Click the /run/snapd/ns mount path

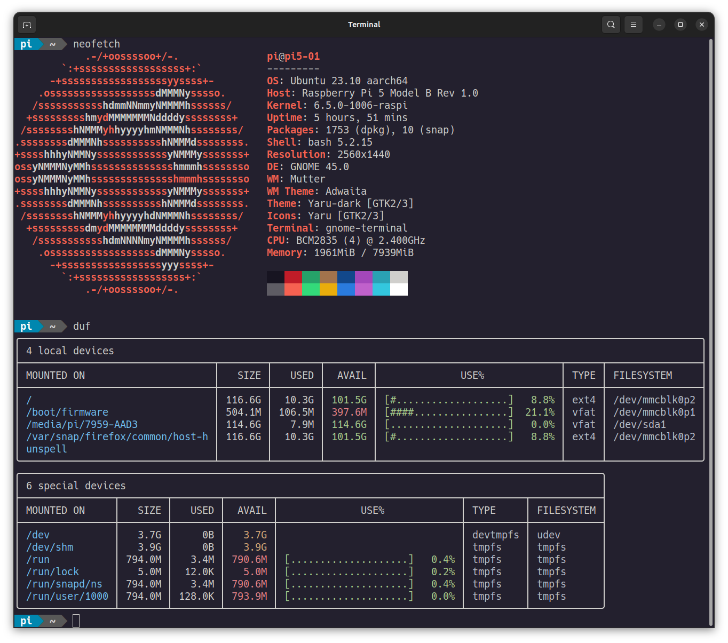[64, 584]
